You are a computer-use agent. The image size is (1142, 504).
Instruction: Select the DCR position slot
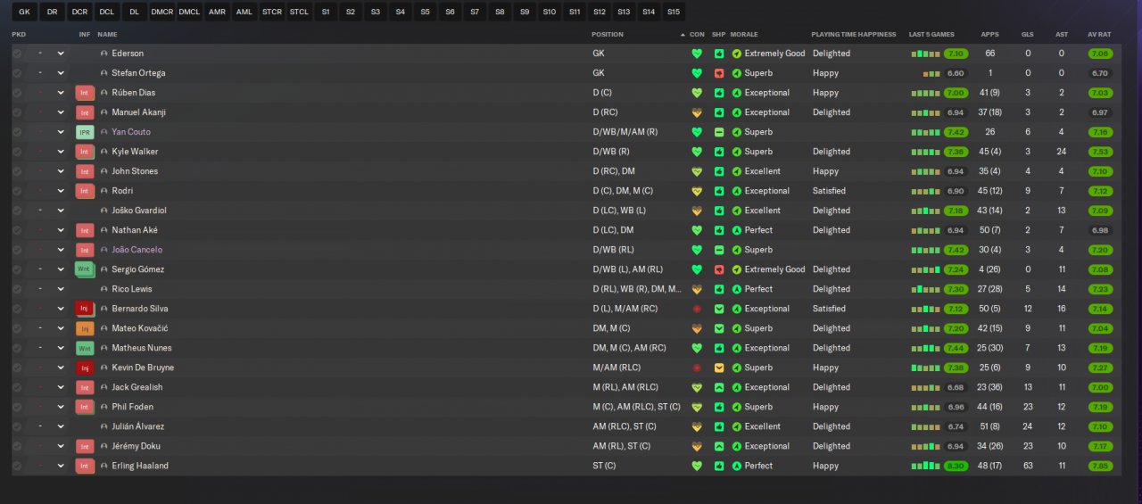point(79,12)
